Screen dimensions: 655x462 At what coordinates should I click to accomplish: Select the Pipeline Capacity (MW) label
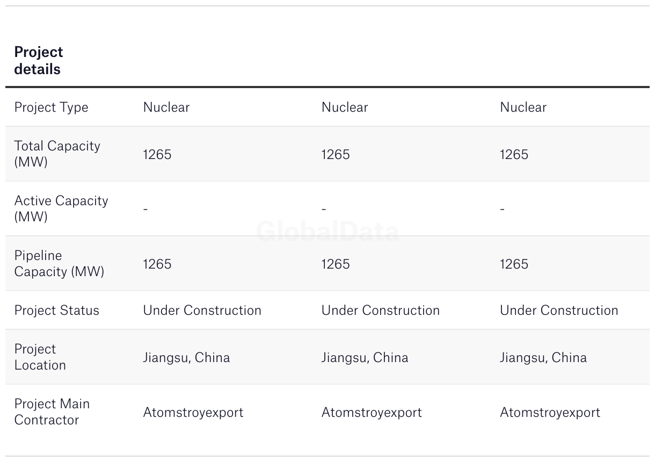pos(59,263)
